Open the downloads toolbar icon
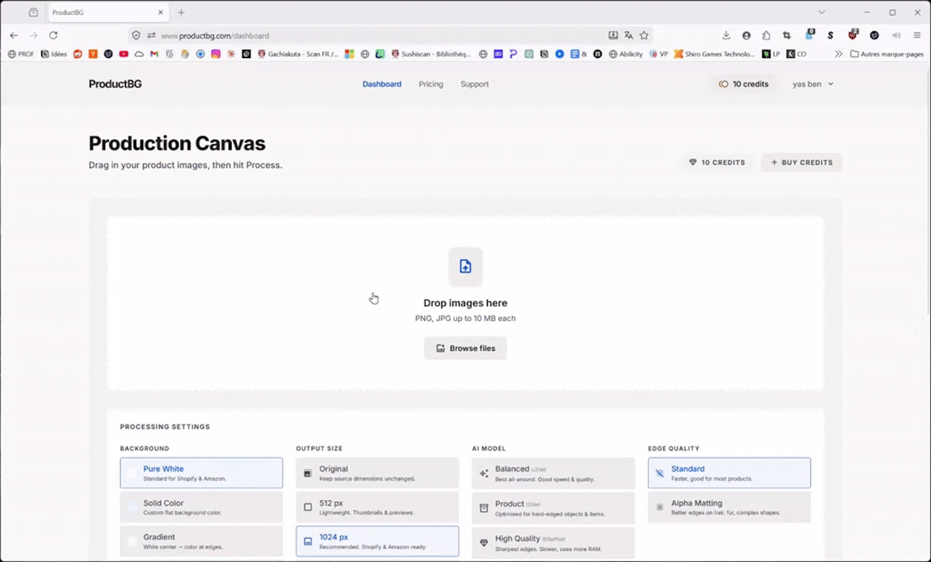Image resolution: width=931 pixels, height=562 pixels. (726, 35)
